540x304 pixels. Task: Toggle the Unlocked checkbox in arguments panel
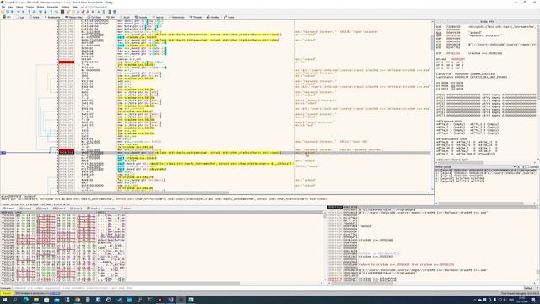tap(528, 167)
